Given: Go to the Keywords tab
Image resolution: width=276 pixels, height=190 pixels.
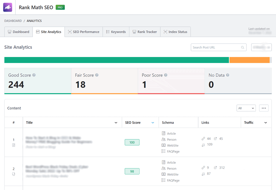Looking at the screenshot, I should coord(116,32).
